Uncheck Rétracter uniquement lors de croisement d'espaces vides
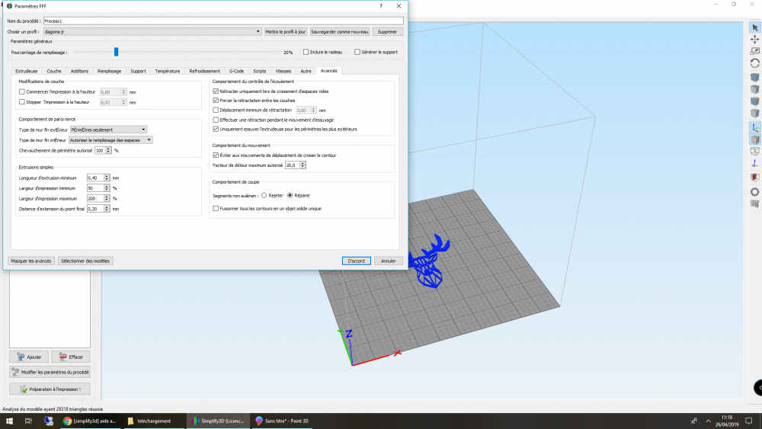Image resolution: width=762 pixels, height=429 pixels. 216,91
